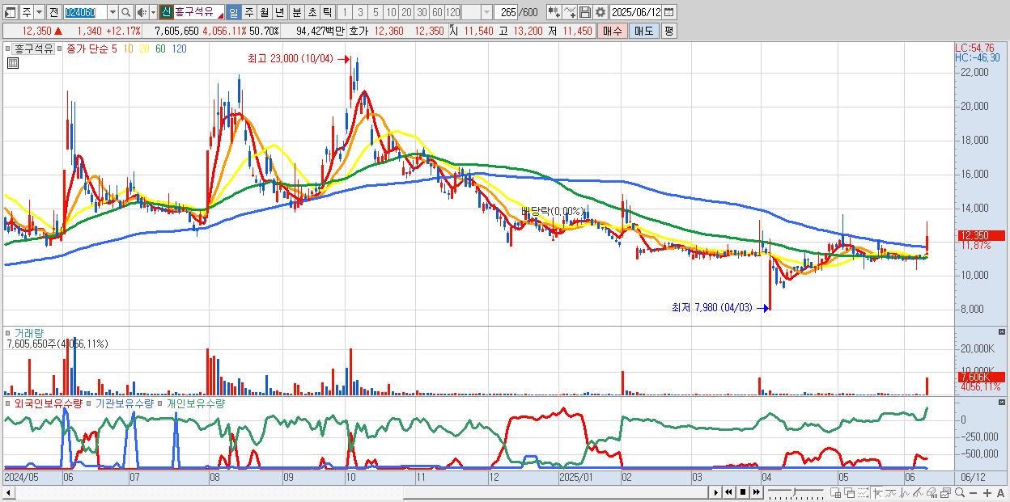Select the 분 minute period button
This screenshot has height=502, width=1010.
[296, 12]
